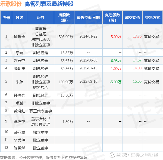Select the 交易方式 column header
163x160 pixels.
tap(153, 18)
